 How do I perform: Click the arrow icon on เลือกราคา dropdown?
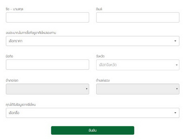(x=175, y=41)
